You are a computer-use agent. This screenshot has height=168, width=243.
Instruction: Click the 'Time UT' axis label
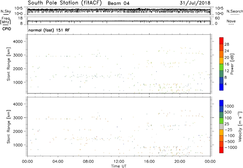[x=119, y=166]
